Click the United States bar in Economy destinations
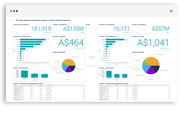The width and height of the screenshot is (190, 113). click(33, 40)
